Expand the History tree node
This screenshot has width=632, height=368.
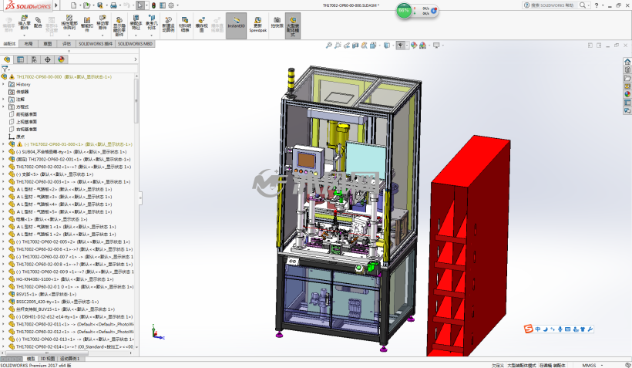4,84
